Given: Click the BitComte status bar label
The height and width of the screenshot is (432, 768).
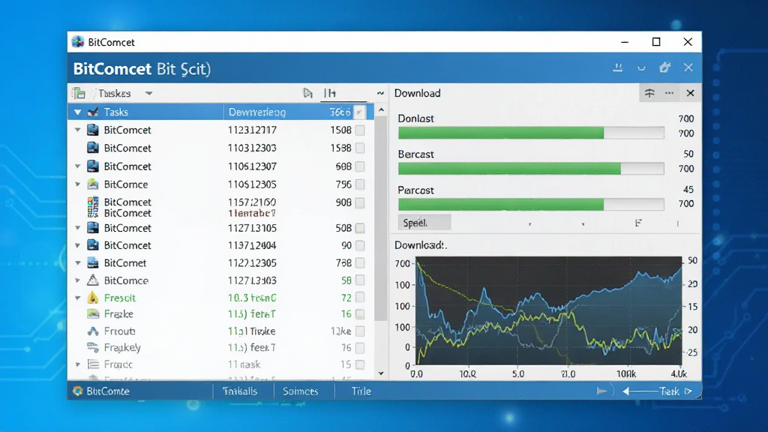Looking at the screenshot, I should coord(108,391).
